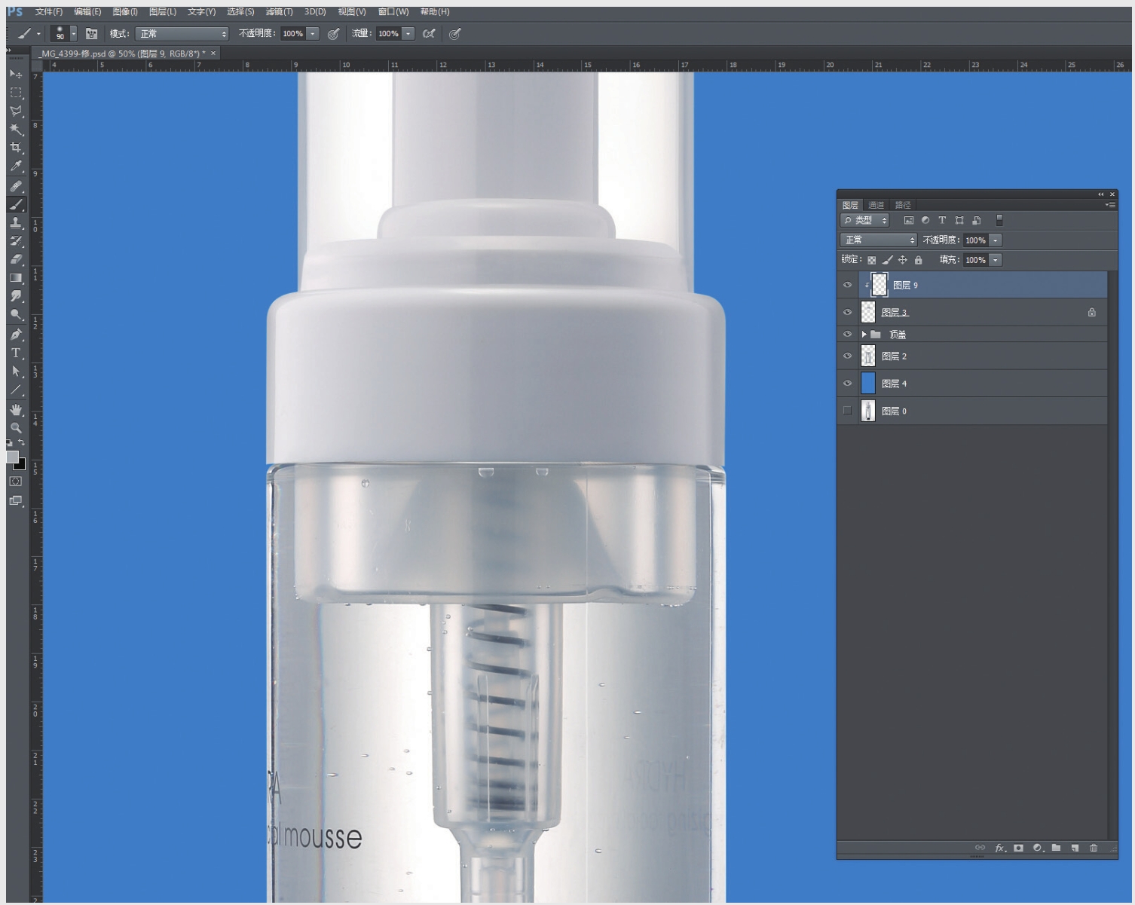Image resolution: width=1135 pixels, height=905 pixels.
Task: Activate the Hand tool
Action: pyautogui.click(x=16, y=410)
